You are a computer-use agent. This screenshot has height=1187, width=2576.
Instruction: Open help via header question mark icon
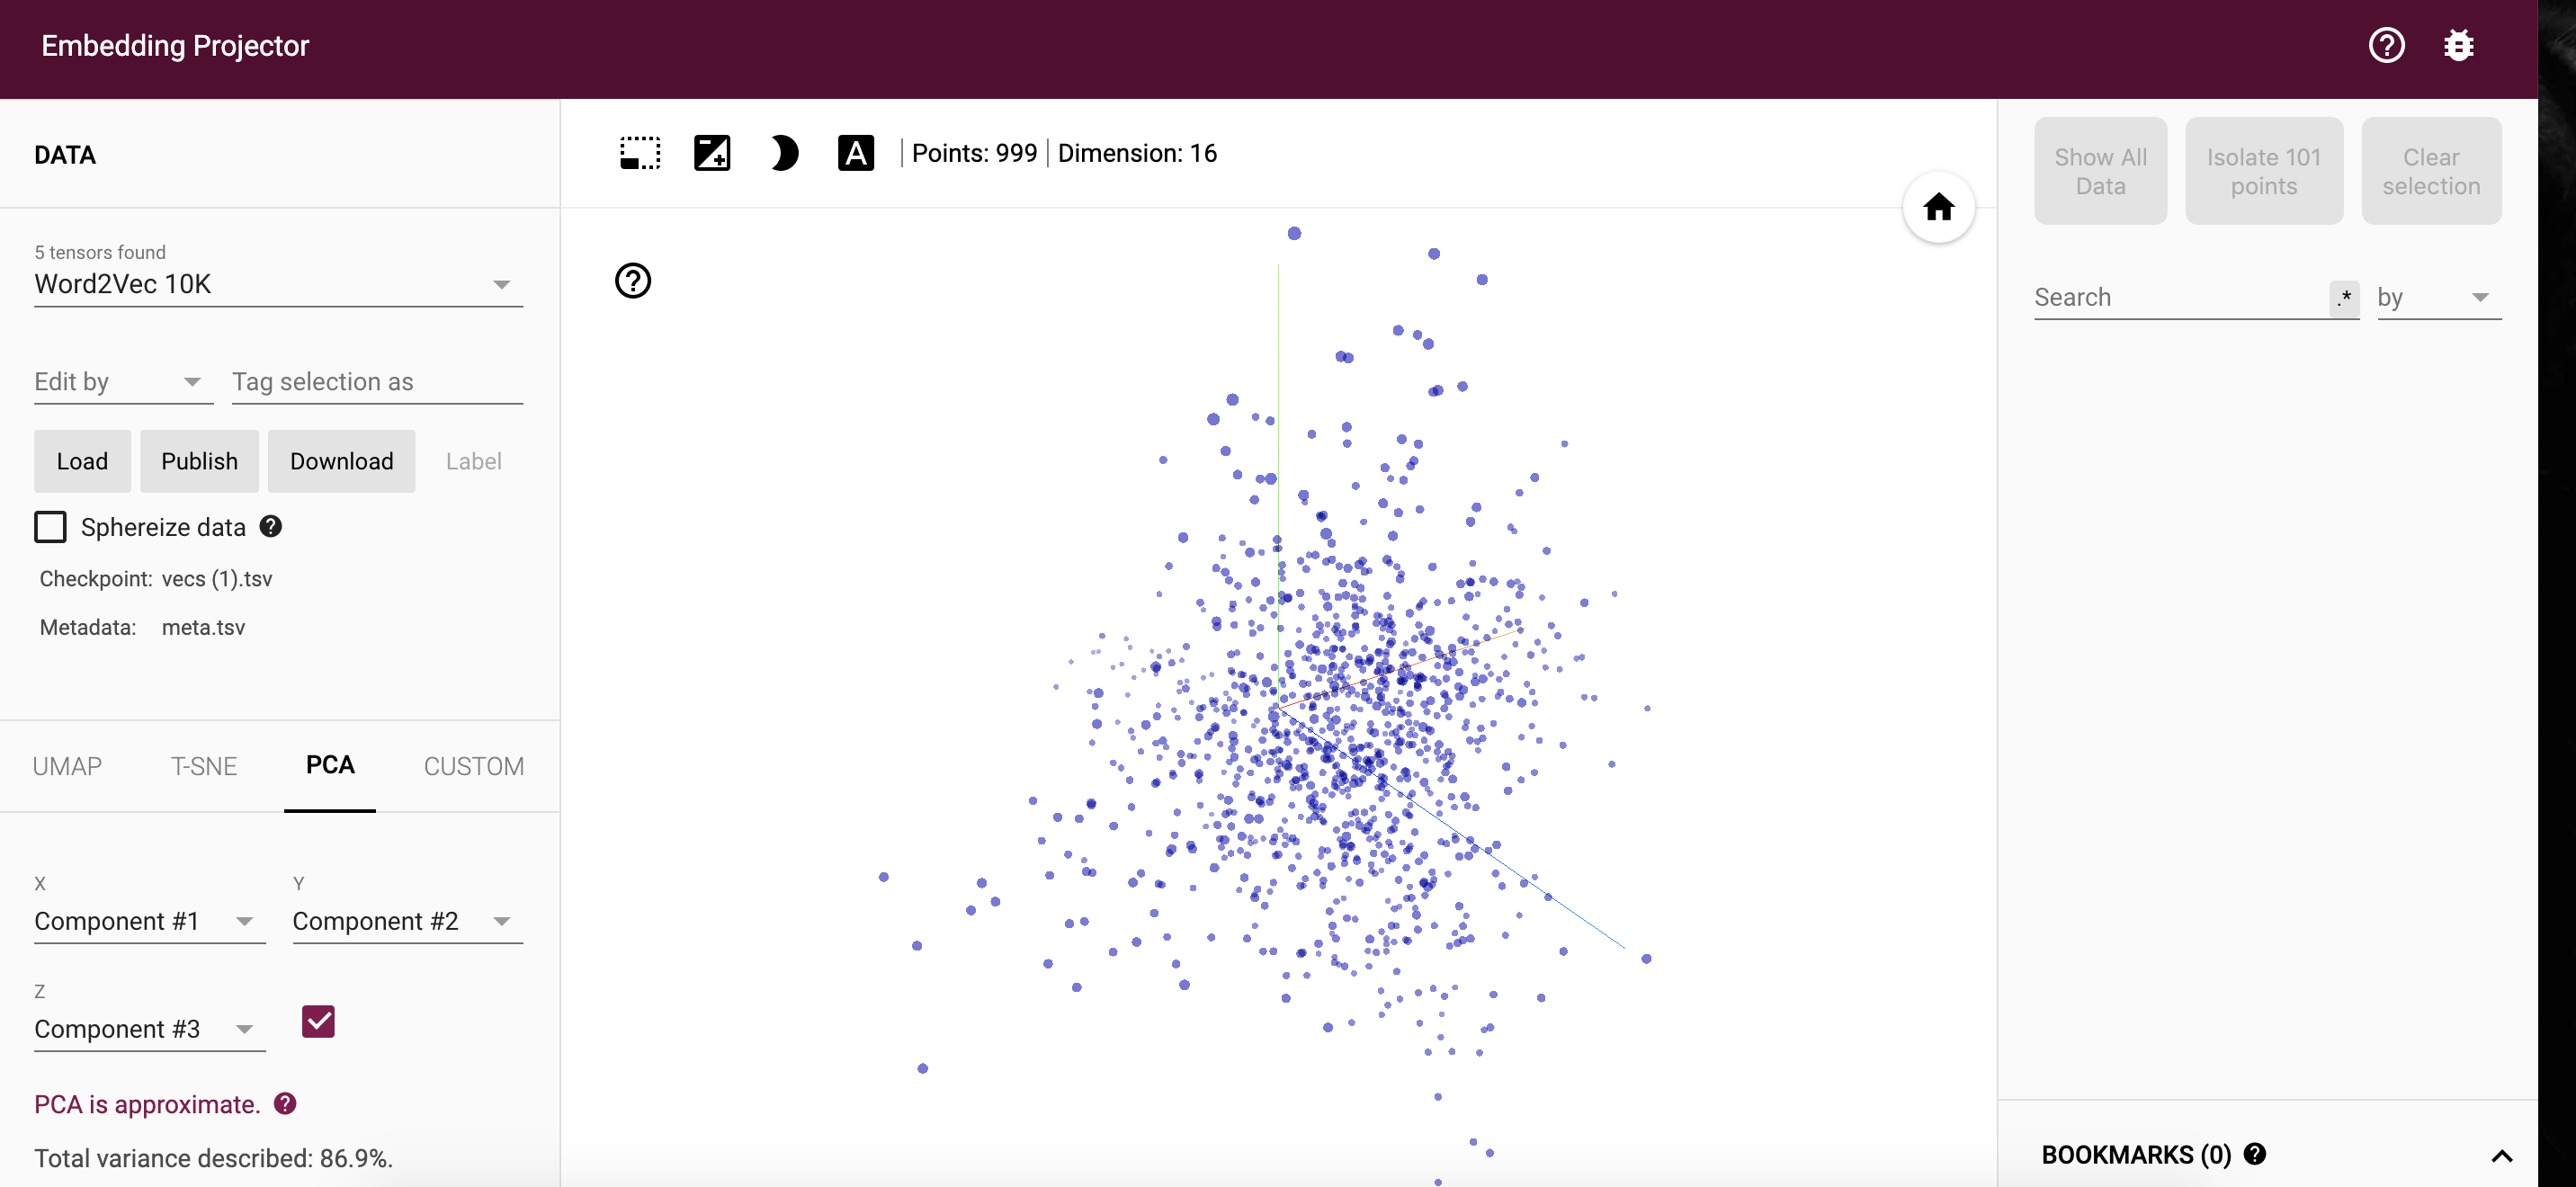2386,45
